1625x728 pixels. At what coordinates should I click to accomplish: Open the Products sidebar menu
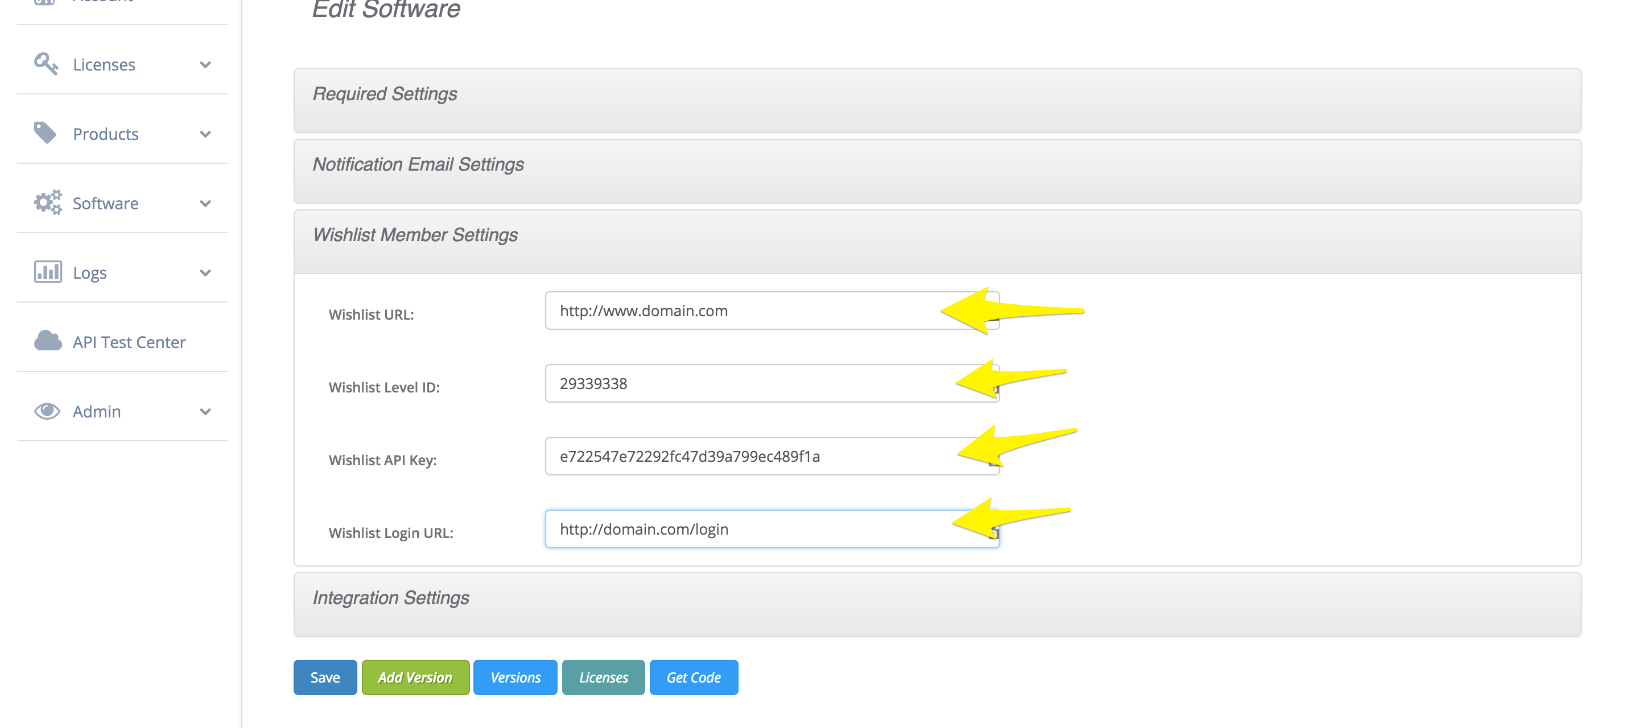pyautogui.click(x=122, y=134)
